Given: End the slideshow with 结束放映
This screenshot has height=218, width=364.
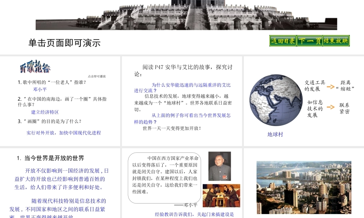Looking at the screenshot, I should point(336,41).
